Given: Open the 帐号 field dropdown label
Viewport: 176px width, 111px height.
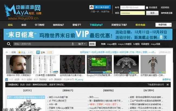Looking at the screenshot, I should pyautogui.click(x=117, y=8).
